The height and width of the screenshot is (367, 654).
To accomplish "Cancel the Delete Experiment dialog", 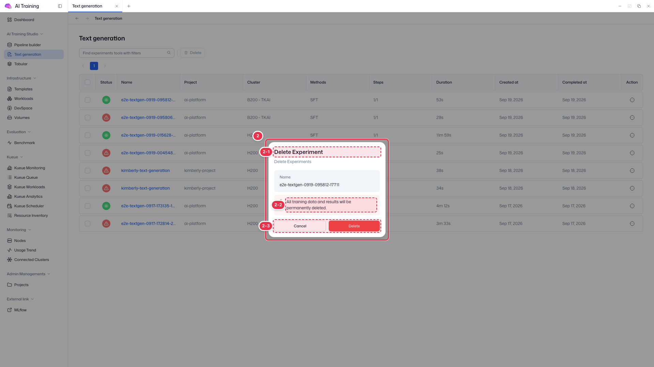I will [300, 226].
